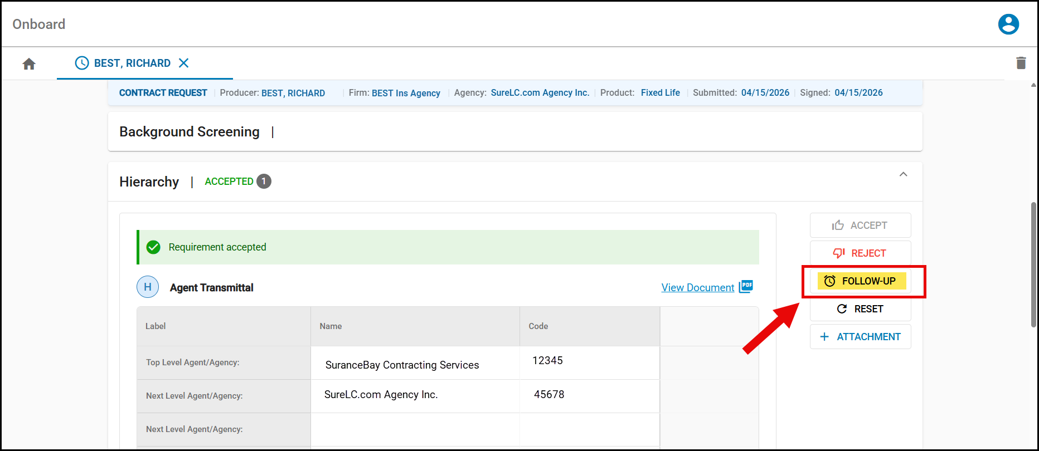Click the clock icon on BEST, RICHARD tab
Screen dimensions: 1039x451
click(82, 63)
